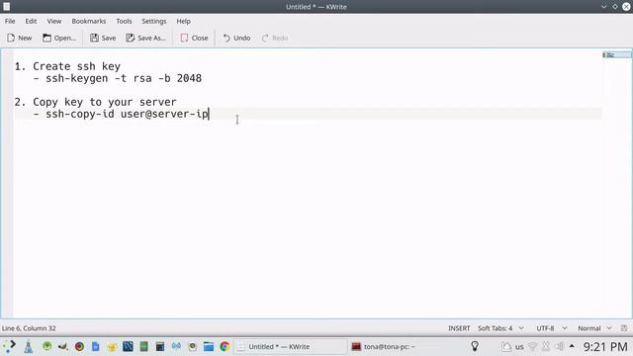Image resolution: width=633 pixels, height=356 pixels.
Task: Launch the dark bird-shaped taskbar icon
Action: coord(62,346)
